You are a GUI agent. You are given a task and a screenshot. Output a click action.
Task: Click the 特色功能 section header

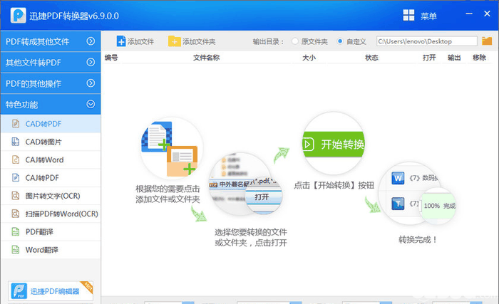point(51,105)
